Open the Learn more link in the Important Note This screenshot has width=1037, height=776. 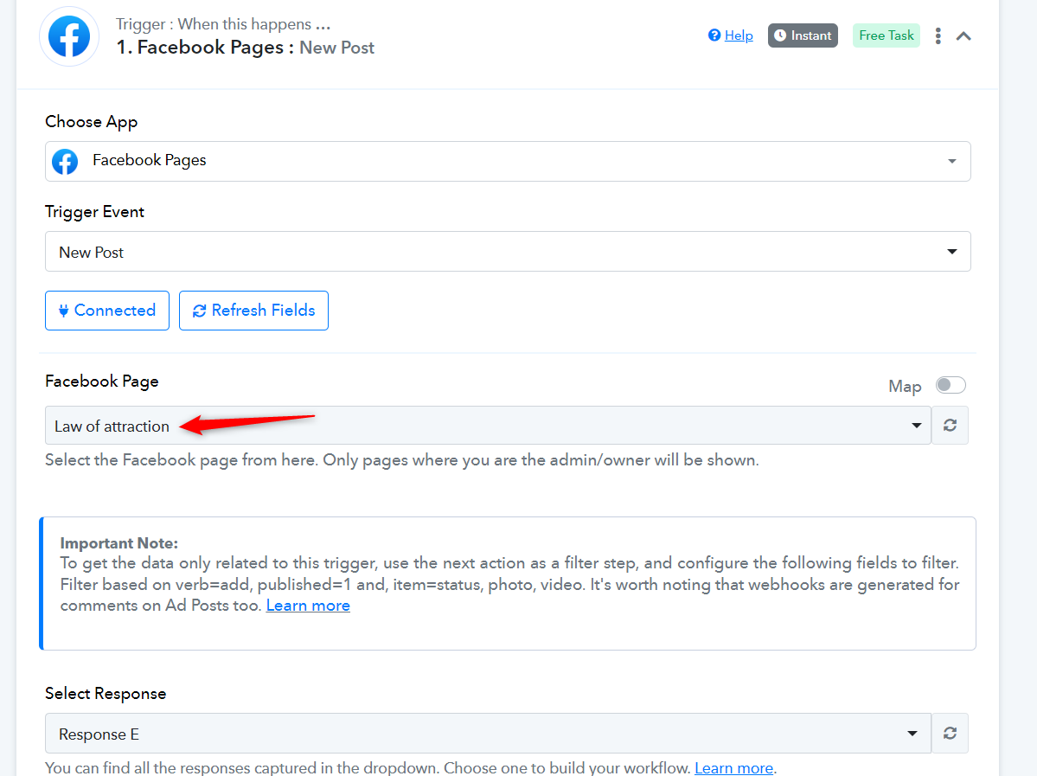pyautogui.click(x=308, y=606)
